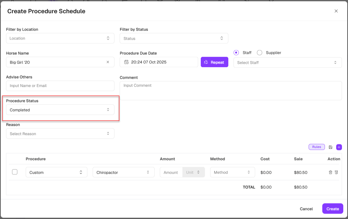Open the Procedure Status dropdown showing Completed
The image size is (348, 219).
click(x=60, y=110)
